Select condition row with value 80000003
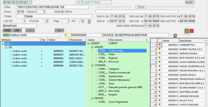This screenshot has height=107, width=208. pos(49,55)
